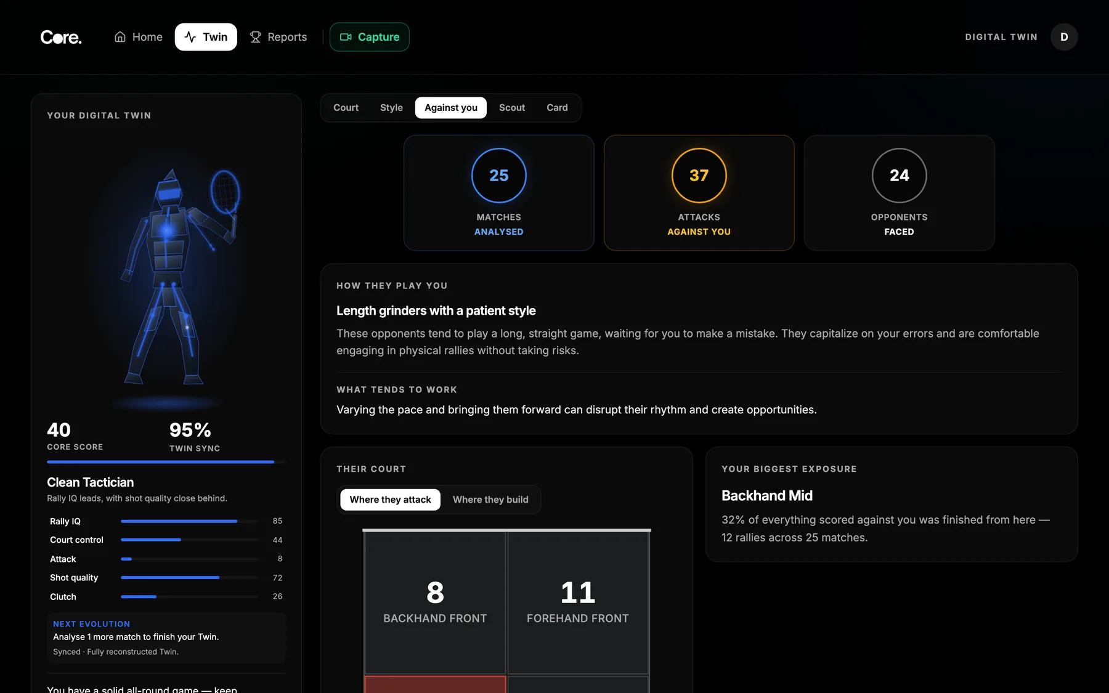Viewport: 1109px width, 693px height.
Task: Switch to Where they build view
Action: click(x=490, y=500)
